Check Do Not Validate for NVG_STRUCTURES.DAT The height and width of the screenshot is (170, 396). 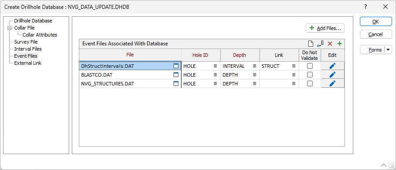pos(310,83)
